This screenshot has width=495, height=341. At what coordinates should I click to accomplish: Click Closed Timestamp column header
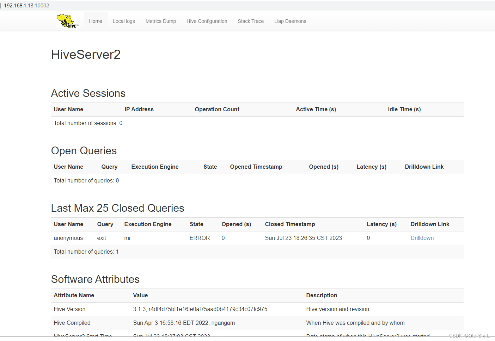coord(290,224)
